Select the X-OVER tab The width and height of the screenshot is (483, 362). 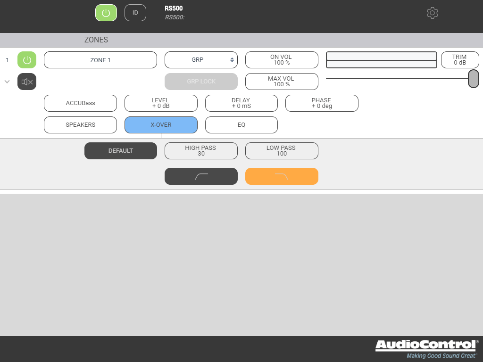pos(161,125)
